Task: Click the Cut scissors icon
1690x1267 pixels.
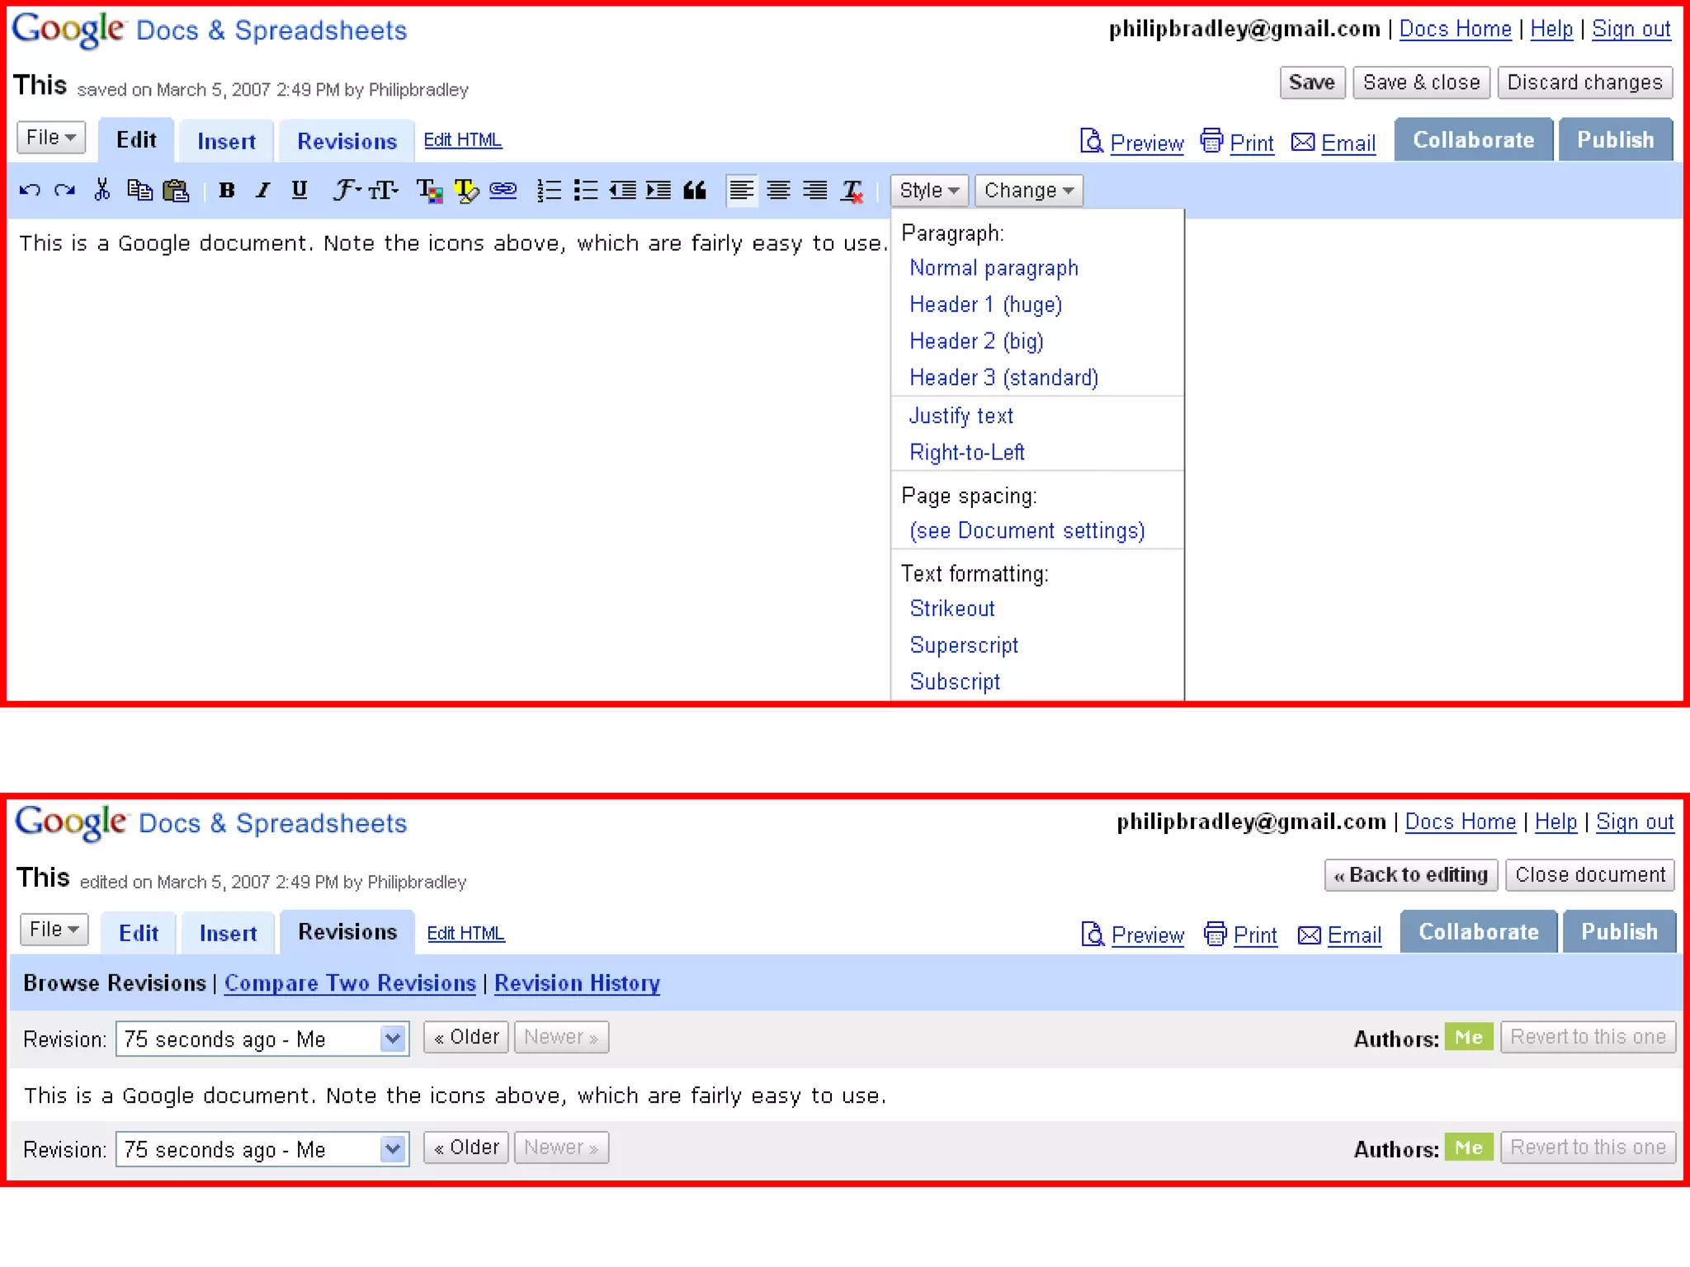Action: (x=101, y=191)
